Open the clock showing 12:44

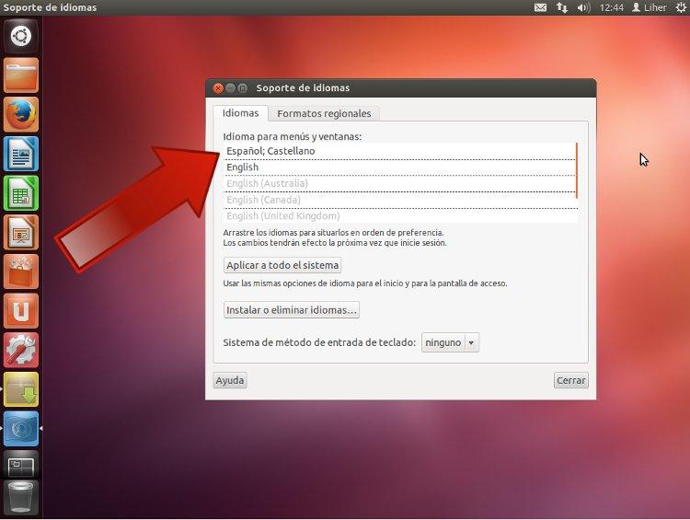pyautogui.click(x=611, y=7)
